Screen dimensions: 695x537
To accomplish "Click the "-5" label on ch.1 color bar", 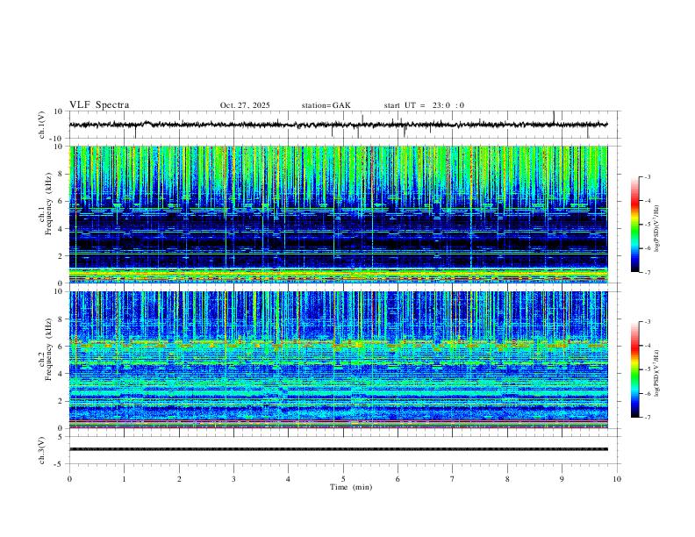I will click(x=648, y=225).
